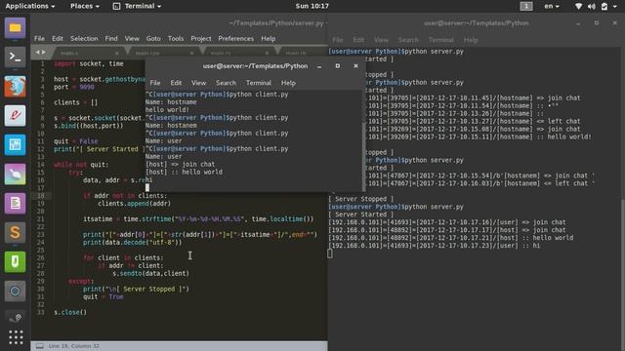625x351 pixels.
Task: Open Help menu of the background server terminal
Action: click(471, 40)
